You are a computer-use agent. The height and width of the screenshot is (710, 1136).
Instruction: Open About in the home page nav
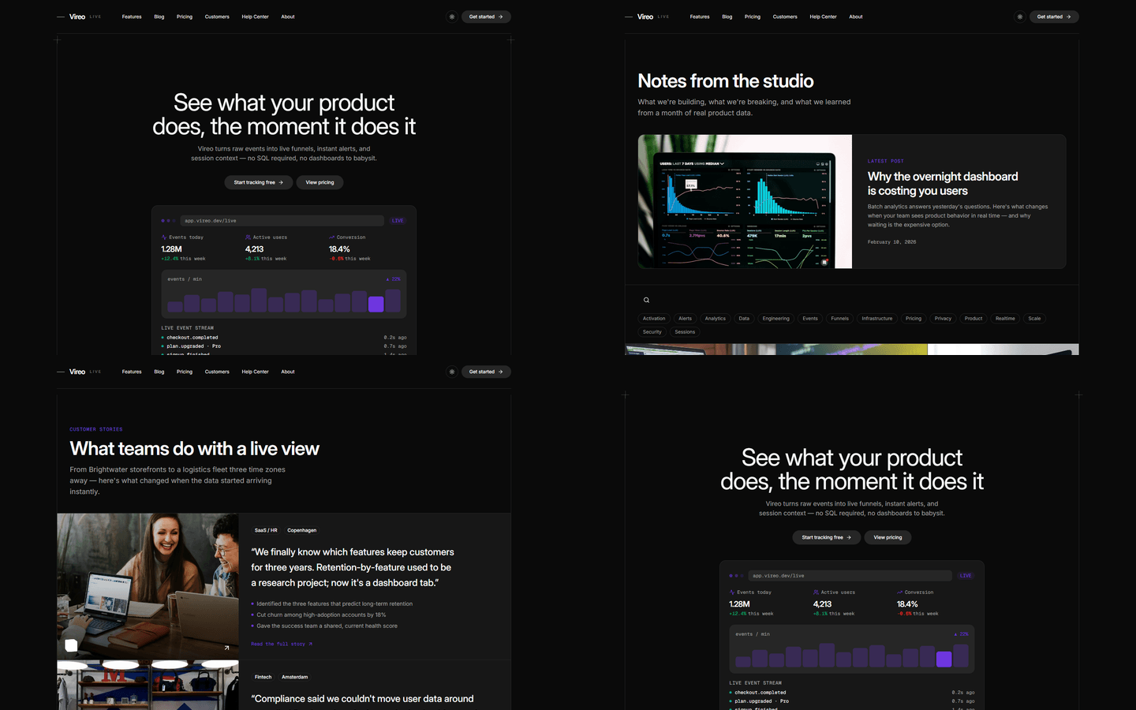point(288,17)
